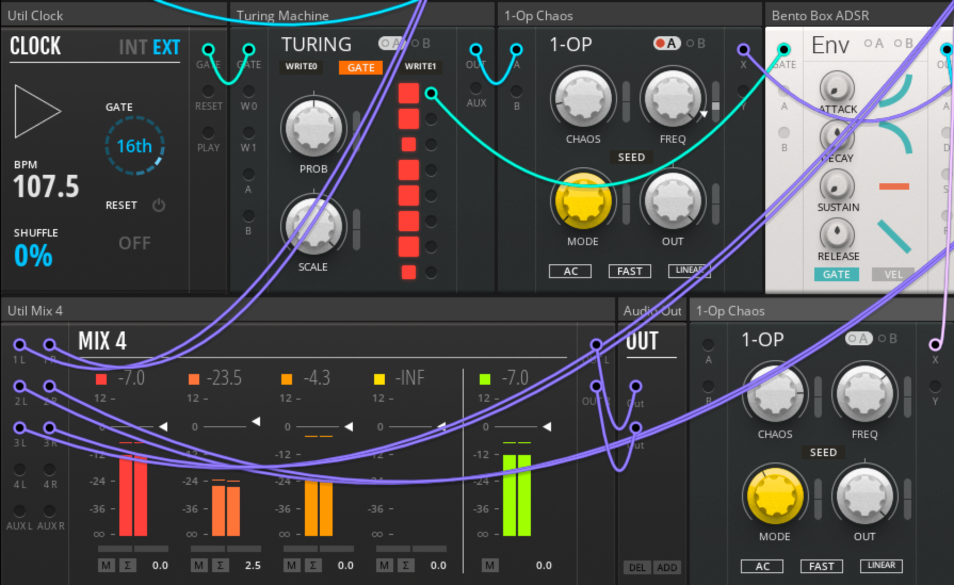Switch clock source to EXT
The image size is (954, 585).
166,47
